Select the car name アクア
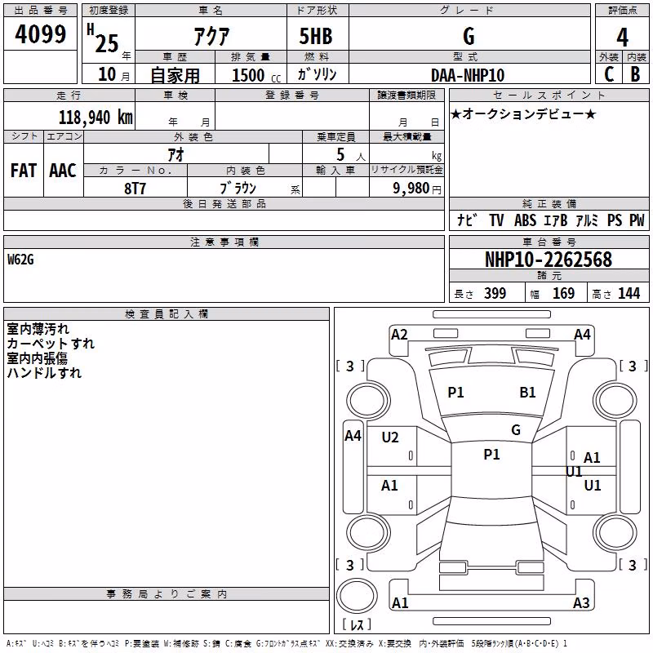 (211, 36)
